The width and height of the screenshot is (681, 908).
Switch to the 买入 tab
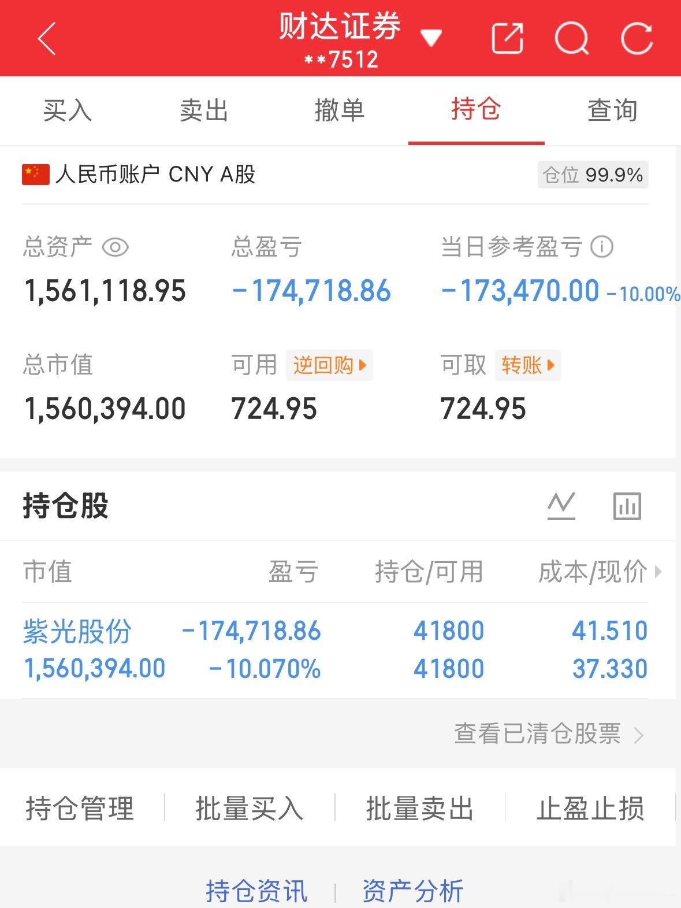pyautogui.click(x=68, y=110)
